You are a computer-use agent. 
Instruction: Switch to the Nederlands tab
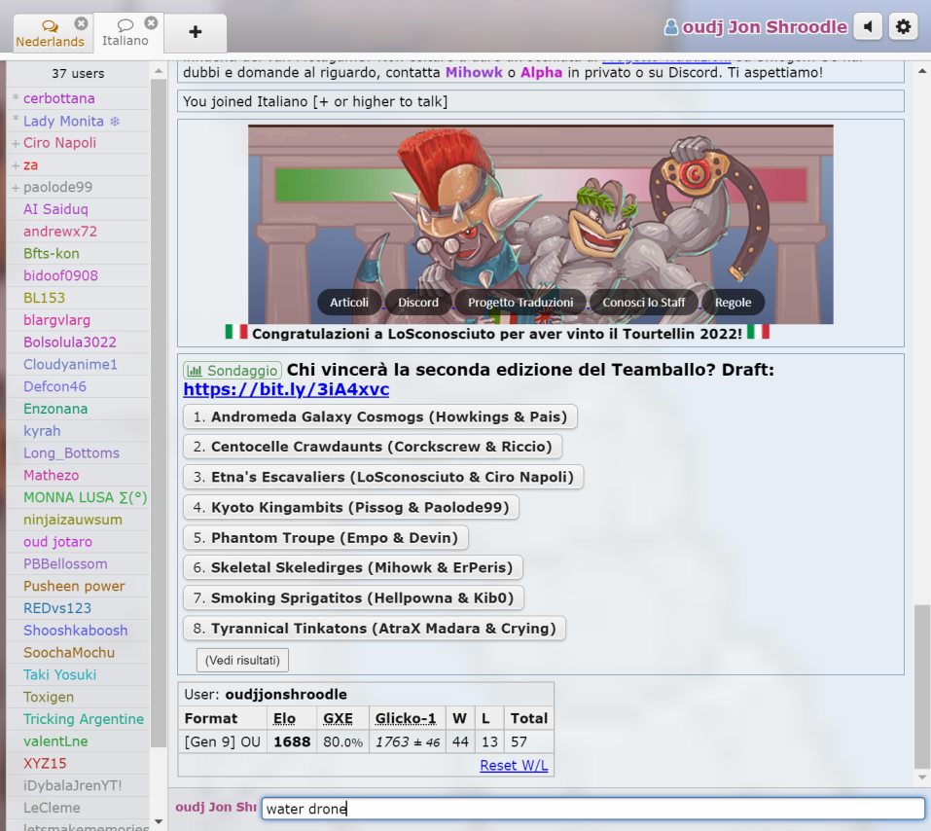click(49, 34)
